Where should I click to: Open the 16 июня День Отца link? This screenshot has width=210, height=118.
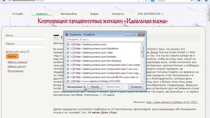coord(102,112)
